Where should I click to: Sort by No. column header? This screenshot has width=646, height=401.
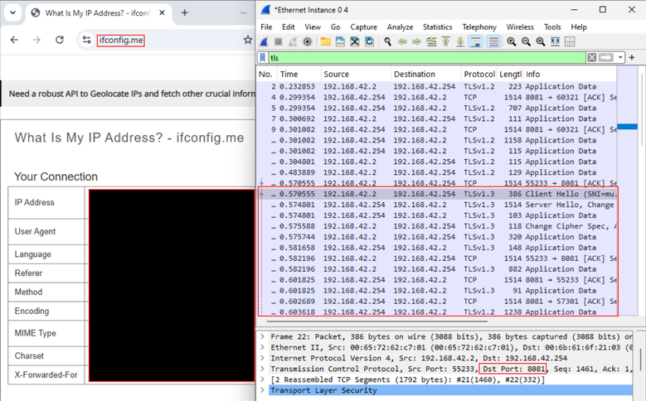click(x=267, y=74)
